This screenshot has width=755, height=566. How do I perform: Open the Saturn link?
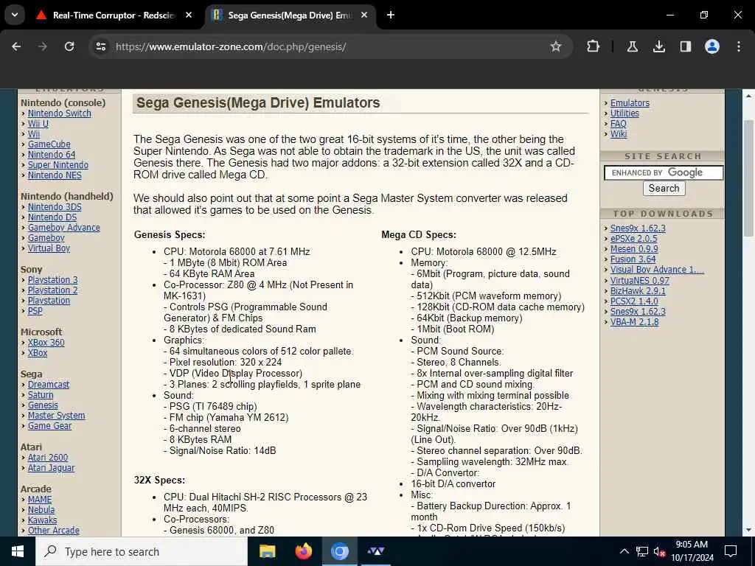pos(41,395)
